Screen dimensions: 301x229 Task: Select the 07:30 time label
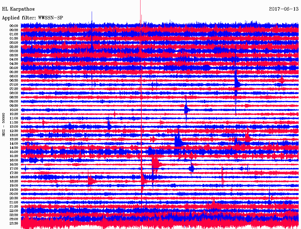tap(14, 89)
